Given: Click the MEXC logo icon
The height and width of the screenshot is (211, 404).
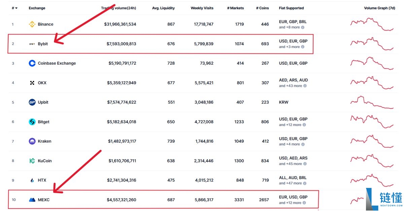Looking at the screenshot, I should (x=32, y=200).
